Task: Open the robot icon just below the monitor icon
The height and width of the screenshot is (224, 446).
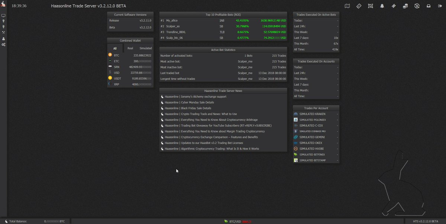Action: pyautogui.click(x=3, y=21)
